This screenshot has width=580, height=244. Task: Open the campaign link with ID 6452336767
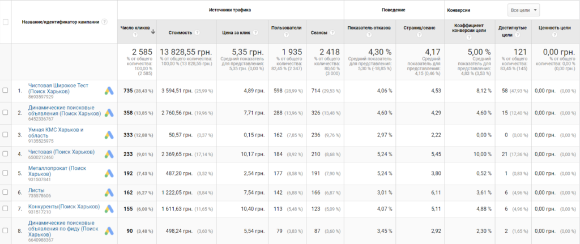pyautogui.click(x=65, y=110)
